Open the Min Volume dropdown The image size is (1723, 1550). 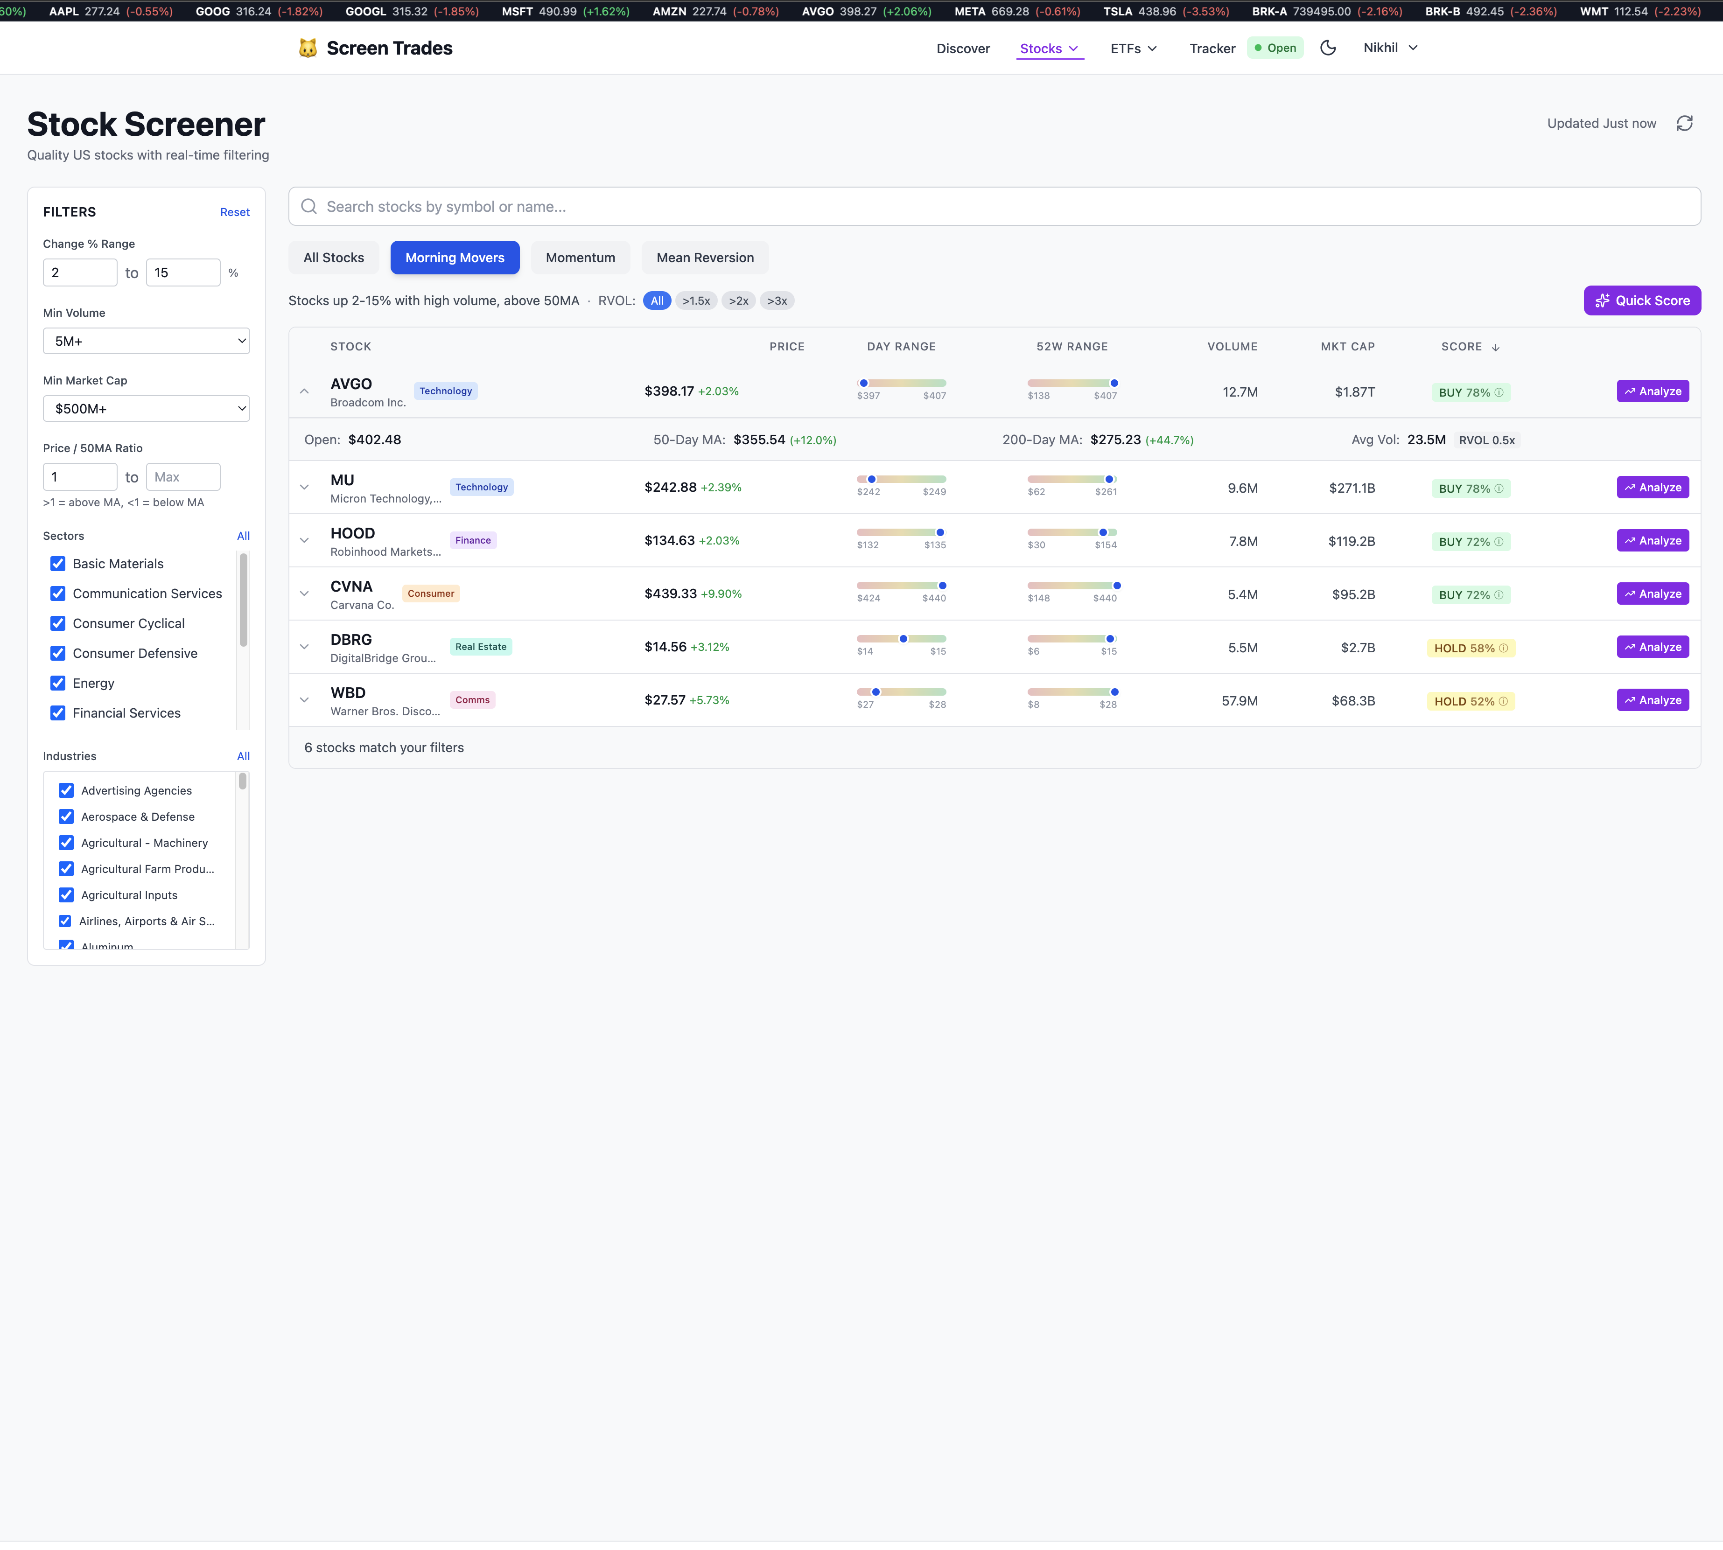click(x=147, y=341)
